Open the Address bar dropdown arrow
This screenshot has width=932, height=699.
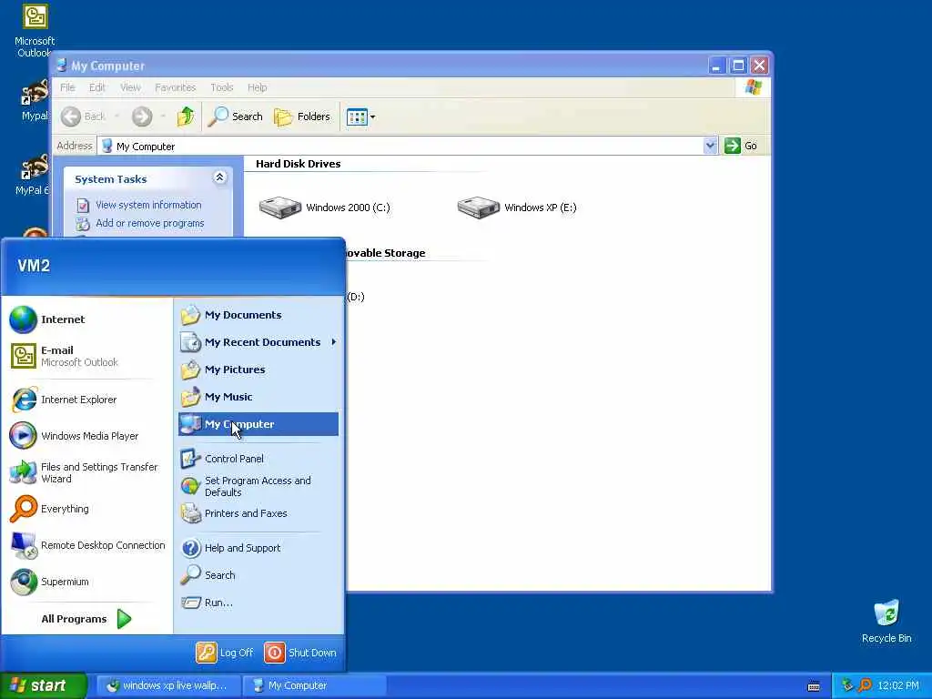710,146
